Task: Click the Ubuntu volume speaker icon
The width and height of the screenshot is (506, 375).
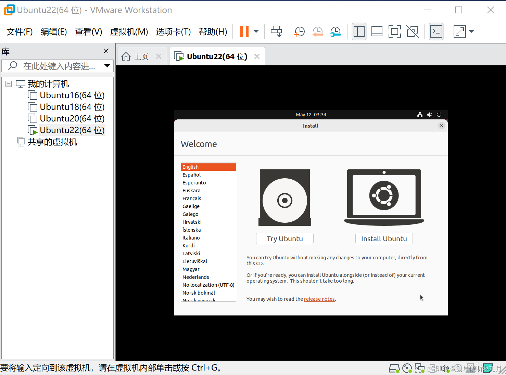Action: 430,115
